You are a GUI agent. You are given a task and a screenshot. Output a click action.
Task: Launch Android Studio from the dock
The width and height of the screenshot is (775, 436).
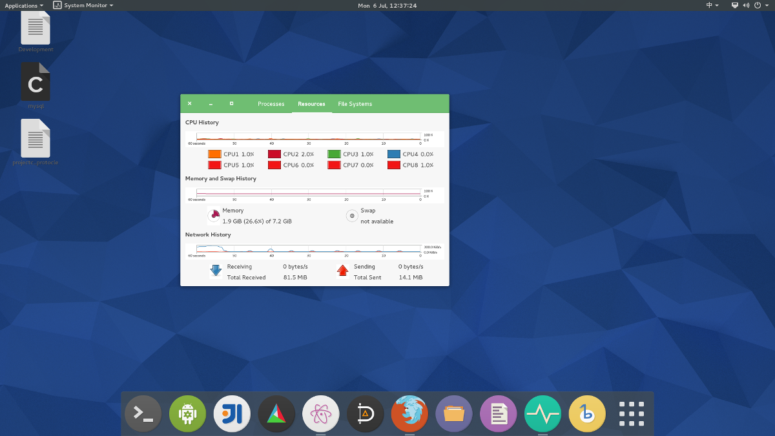tap(187, 413)
